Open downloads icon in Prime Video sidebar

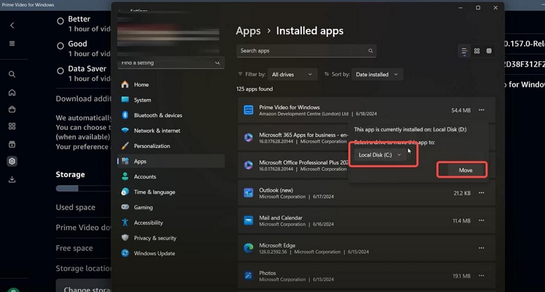point(12,179)
